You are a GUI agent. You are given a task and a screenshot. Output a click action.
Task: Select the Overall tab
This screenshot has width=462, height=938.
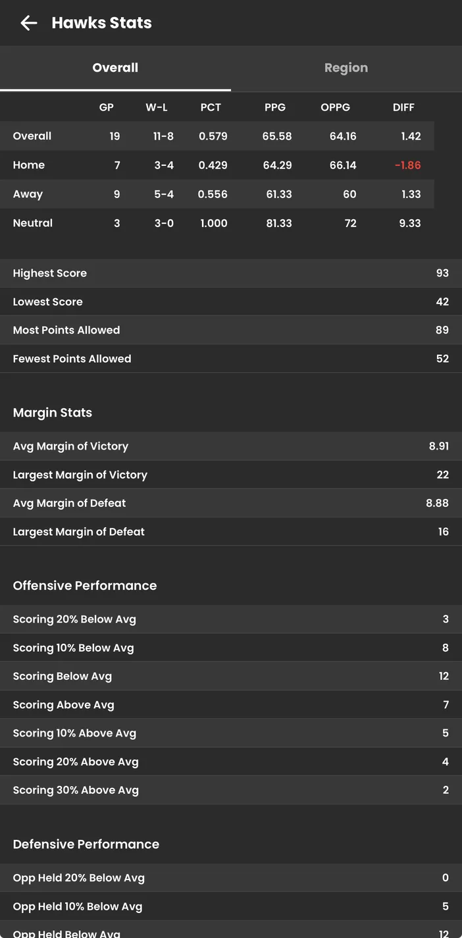click(115, 67)
